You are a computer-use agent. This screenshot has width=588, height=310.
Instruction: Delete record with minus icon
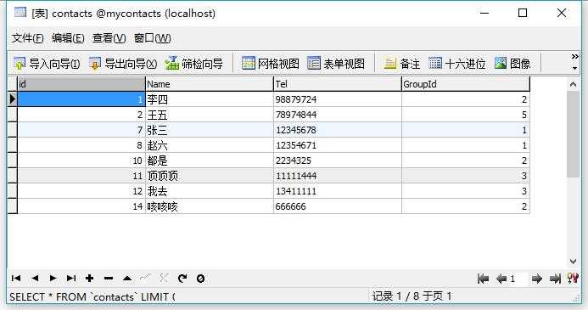pos(109,279)
